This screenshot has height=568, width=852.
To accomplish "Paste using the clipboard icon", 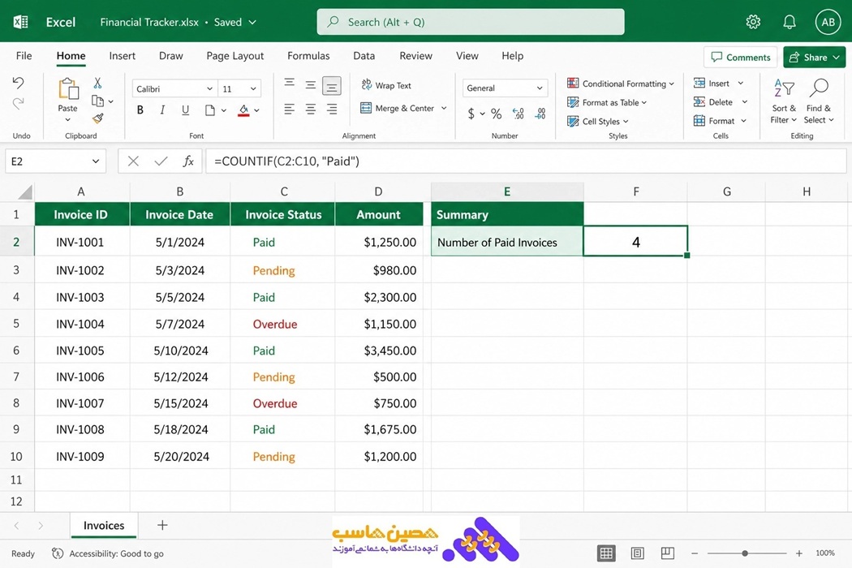I will pos(68,89).
